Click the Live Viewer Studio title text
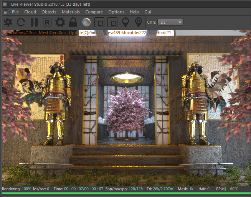This screenshot has height=197, width=251. [x=51, y=4]
